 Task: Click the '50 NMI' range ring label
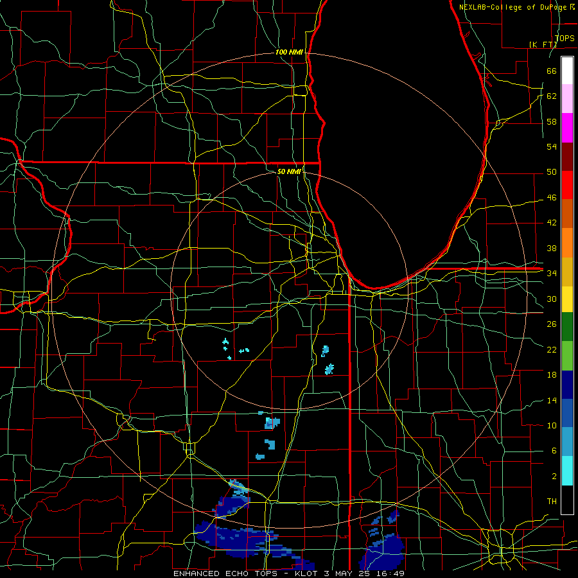pos(290,171)
